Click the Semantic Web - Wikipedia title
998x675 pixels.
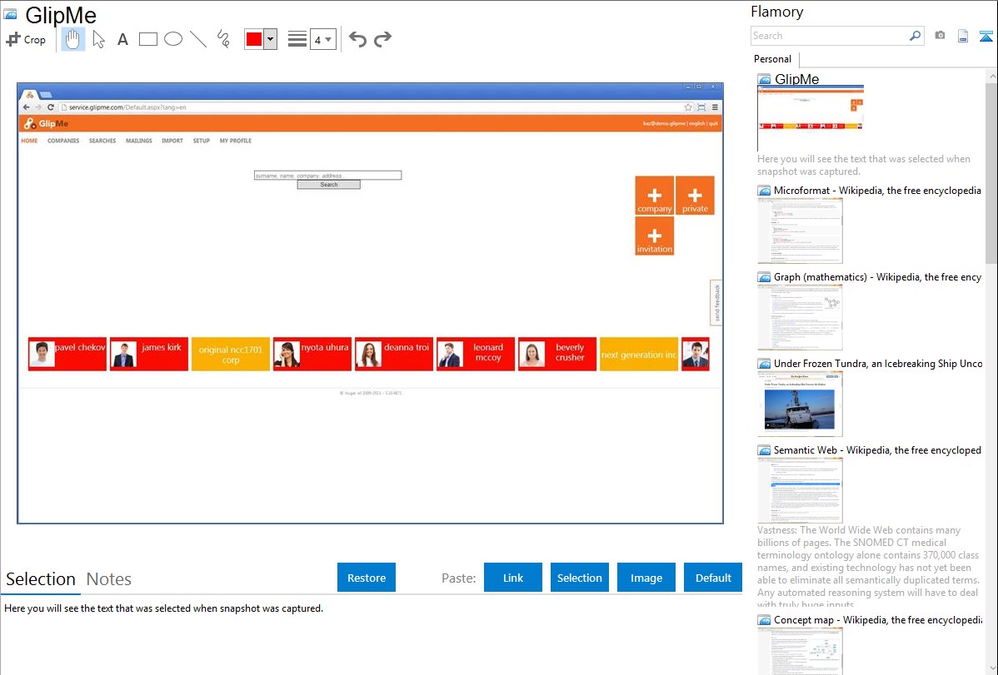[x=877, y=449]
